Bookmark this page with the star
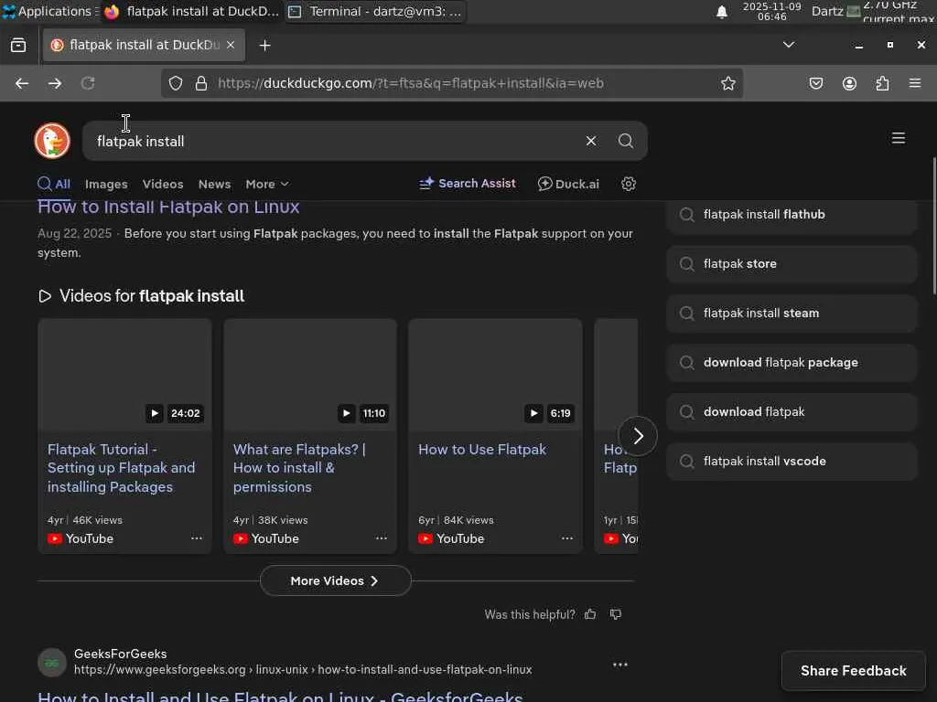This screenshot has width=937, height=702. [x=727, y=83]
